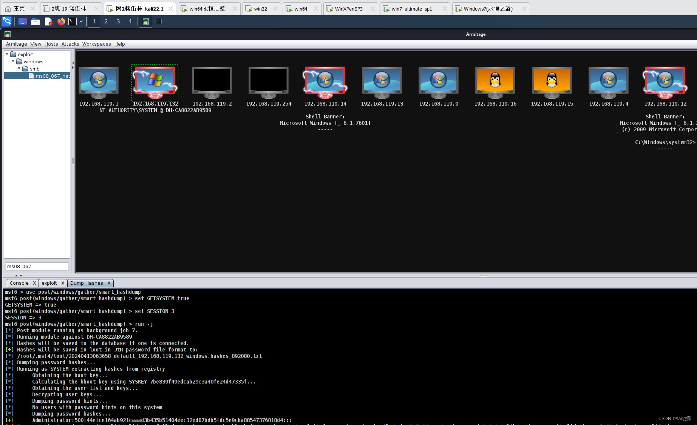Click terminal taskbar window icon

[x=159, y=21]
